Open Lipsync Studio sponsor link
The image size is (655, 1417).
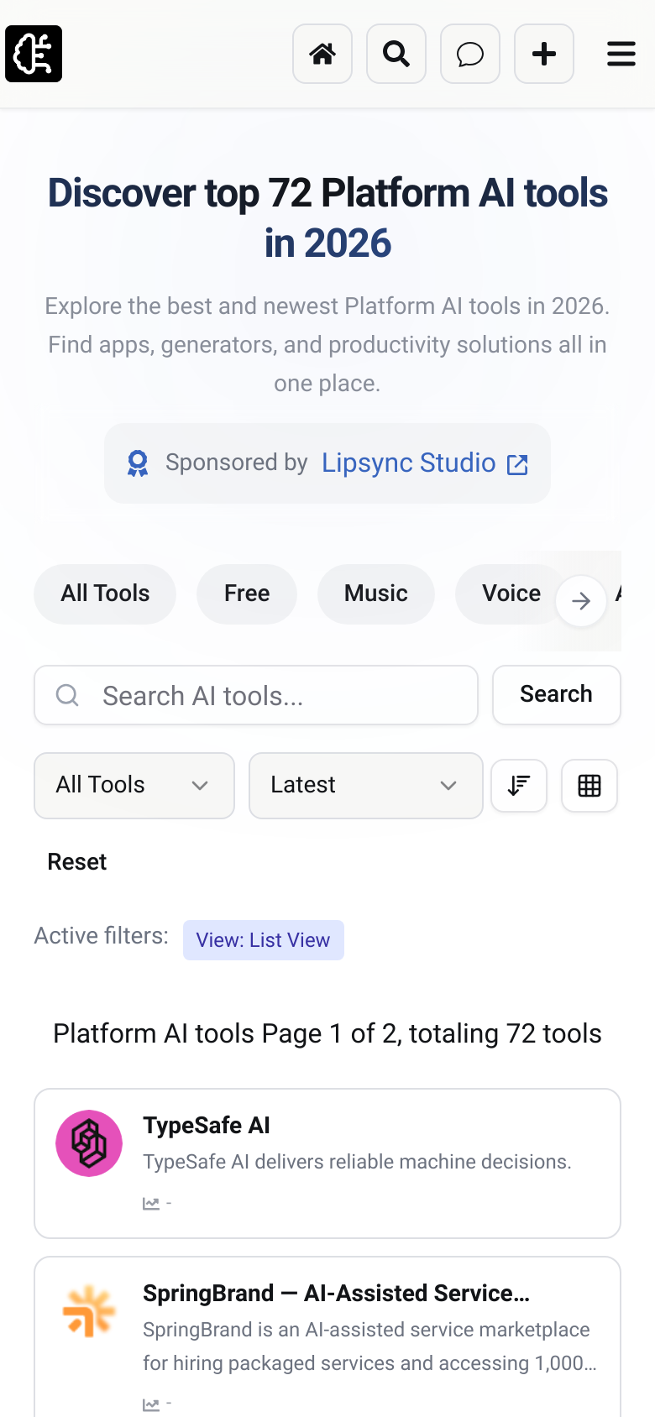click(x=409, y=463)
